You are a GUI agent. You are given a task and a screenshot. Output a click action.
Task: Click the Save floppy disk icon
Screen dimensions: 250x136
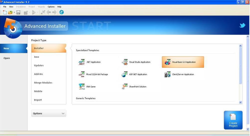point(18,12)
